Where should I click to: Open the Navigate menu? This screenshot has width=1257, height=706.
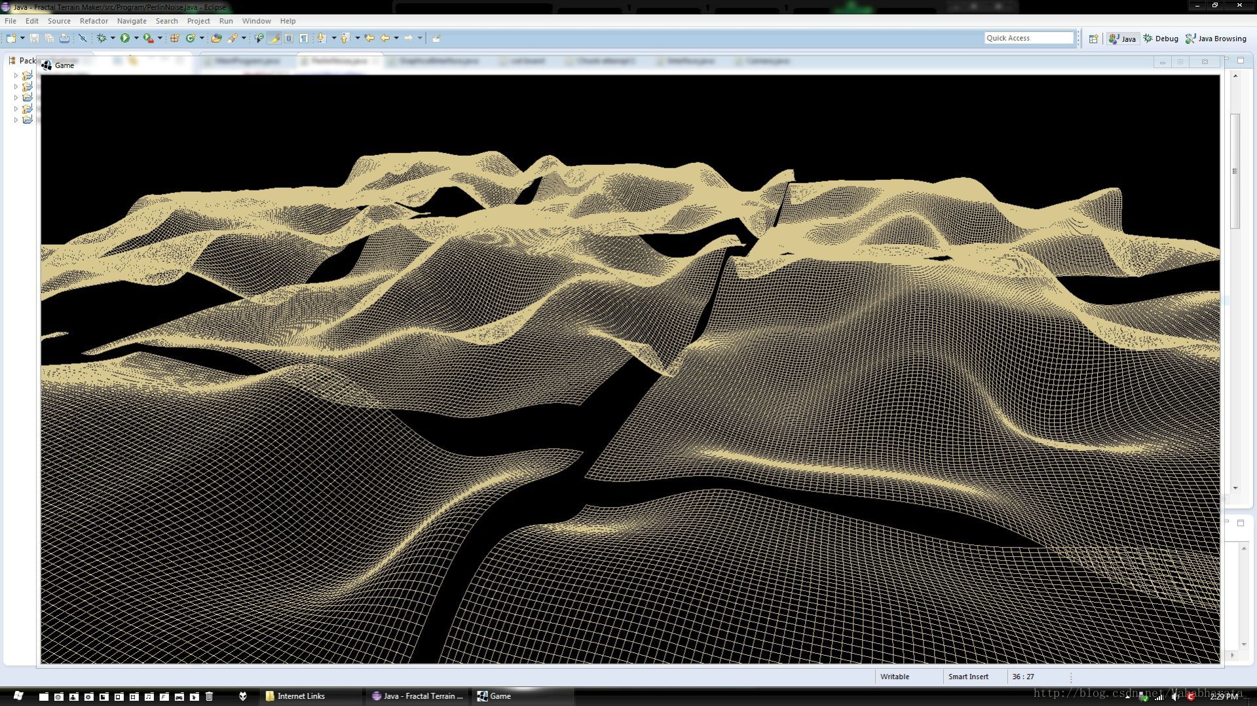pyautogui.click(x=132, y=21)
